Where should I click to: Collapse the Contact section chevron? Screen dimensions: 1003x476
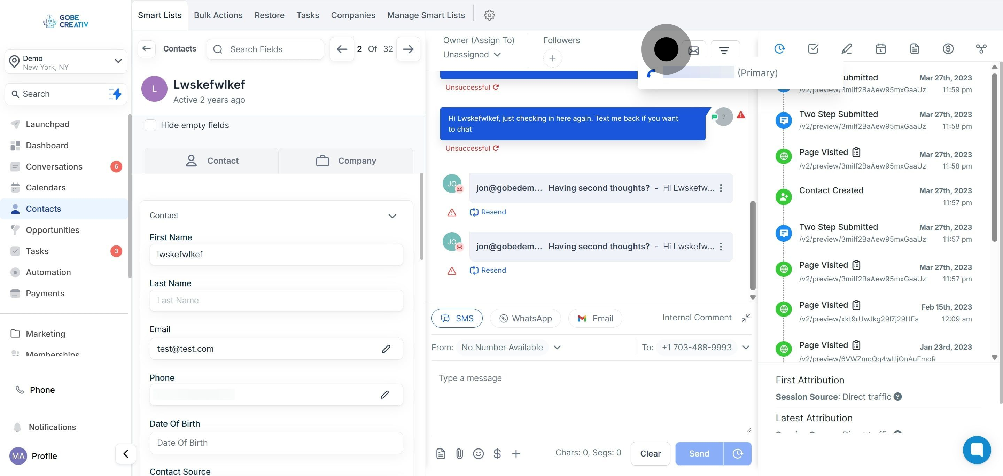tap(392, 216)
